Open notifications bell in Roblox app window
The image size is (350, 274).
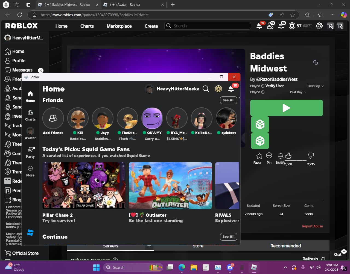[231, 89]
